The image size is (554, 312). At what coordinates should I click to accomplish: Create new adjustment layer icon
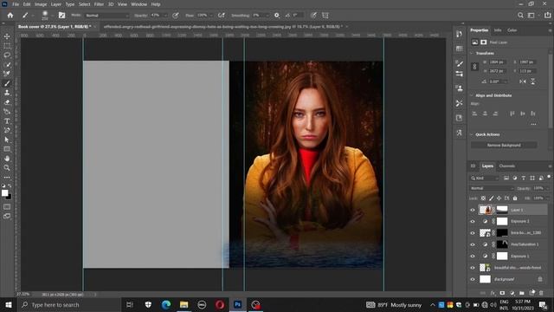click(x=512, y=293)
